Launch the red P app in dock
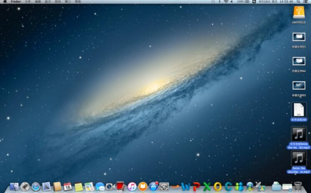Screen dimensions: 311x193 [x=196, y=186]
